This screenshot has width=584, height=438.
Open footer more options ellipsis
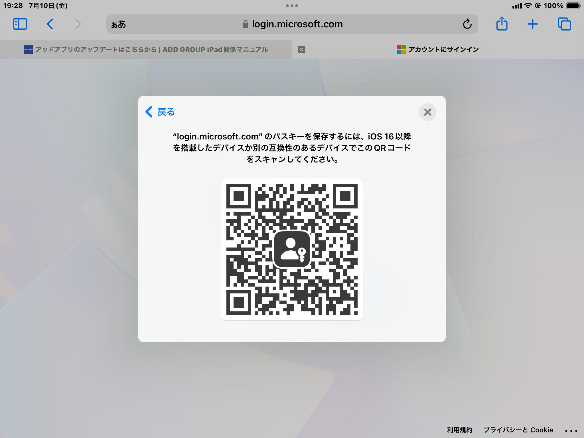[x=571, y=431]
